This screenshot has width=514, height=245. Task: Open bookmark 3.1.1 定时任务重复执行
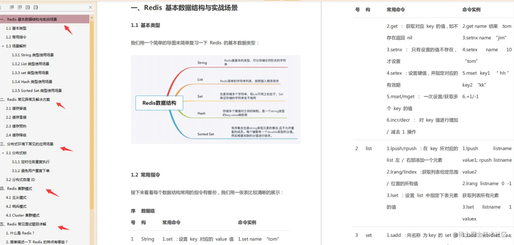[31, 162]
